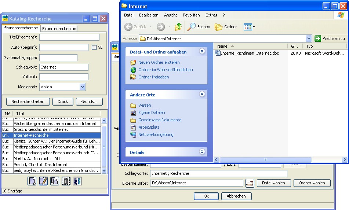Viewport: 349px width, 210px height.
Task: Expand the Details panel
Action: (202, 152)
